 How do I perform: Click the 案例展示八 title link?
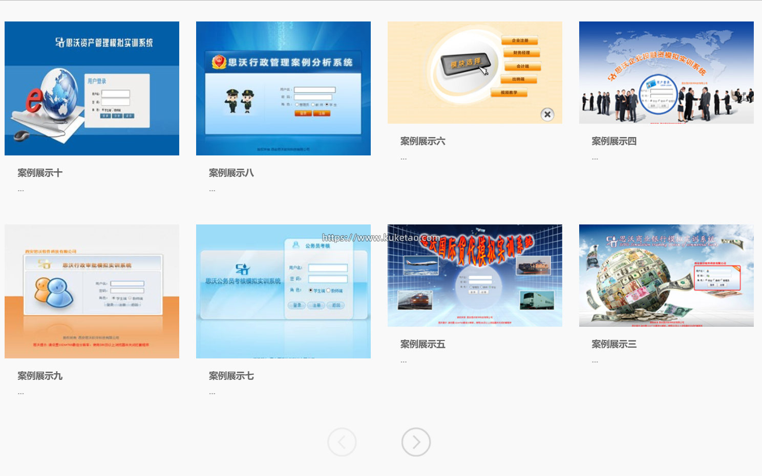231,173
